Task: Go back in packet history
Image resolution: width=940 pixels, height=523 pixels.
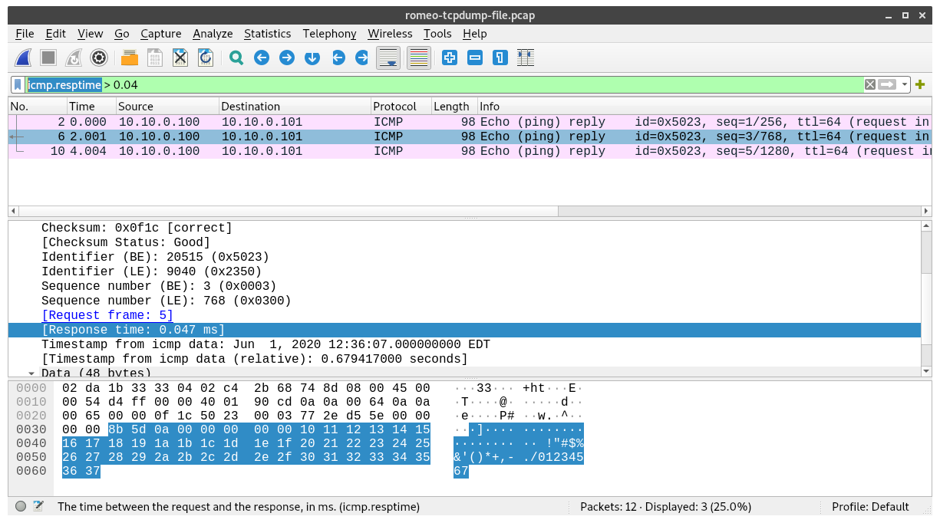Action: (x=262, y=58)
